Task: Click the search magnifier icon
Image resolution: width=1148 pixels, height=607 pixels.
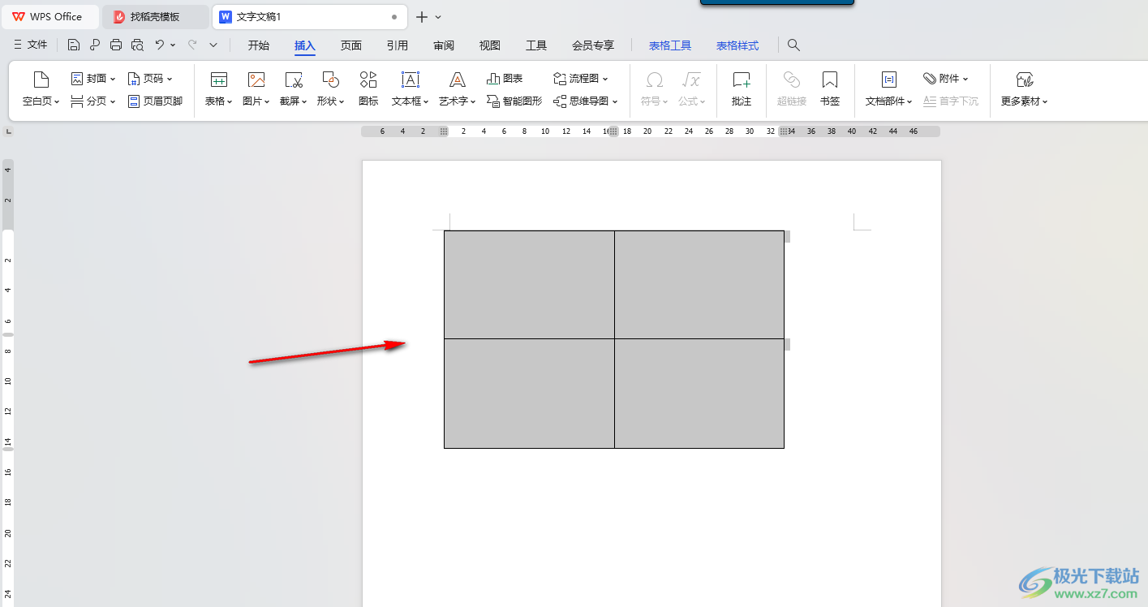Action: coord(793,45)
